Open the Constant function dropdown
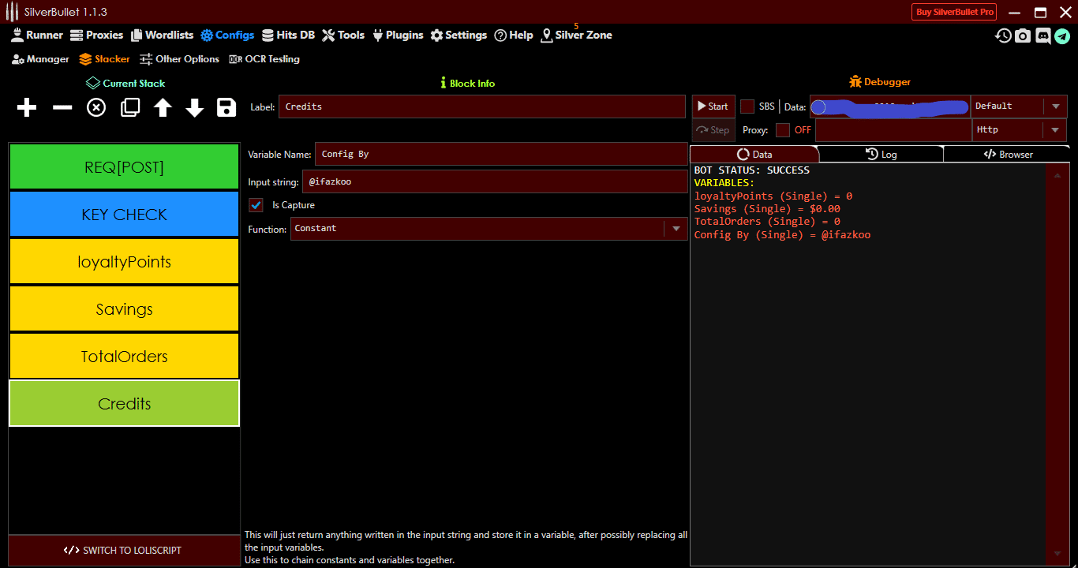Image resolution: width=1078 pixels, height=568 pixels. pyautogui.click(x=676, y=229)
